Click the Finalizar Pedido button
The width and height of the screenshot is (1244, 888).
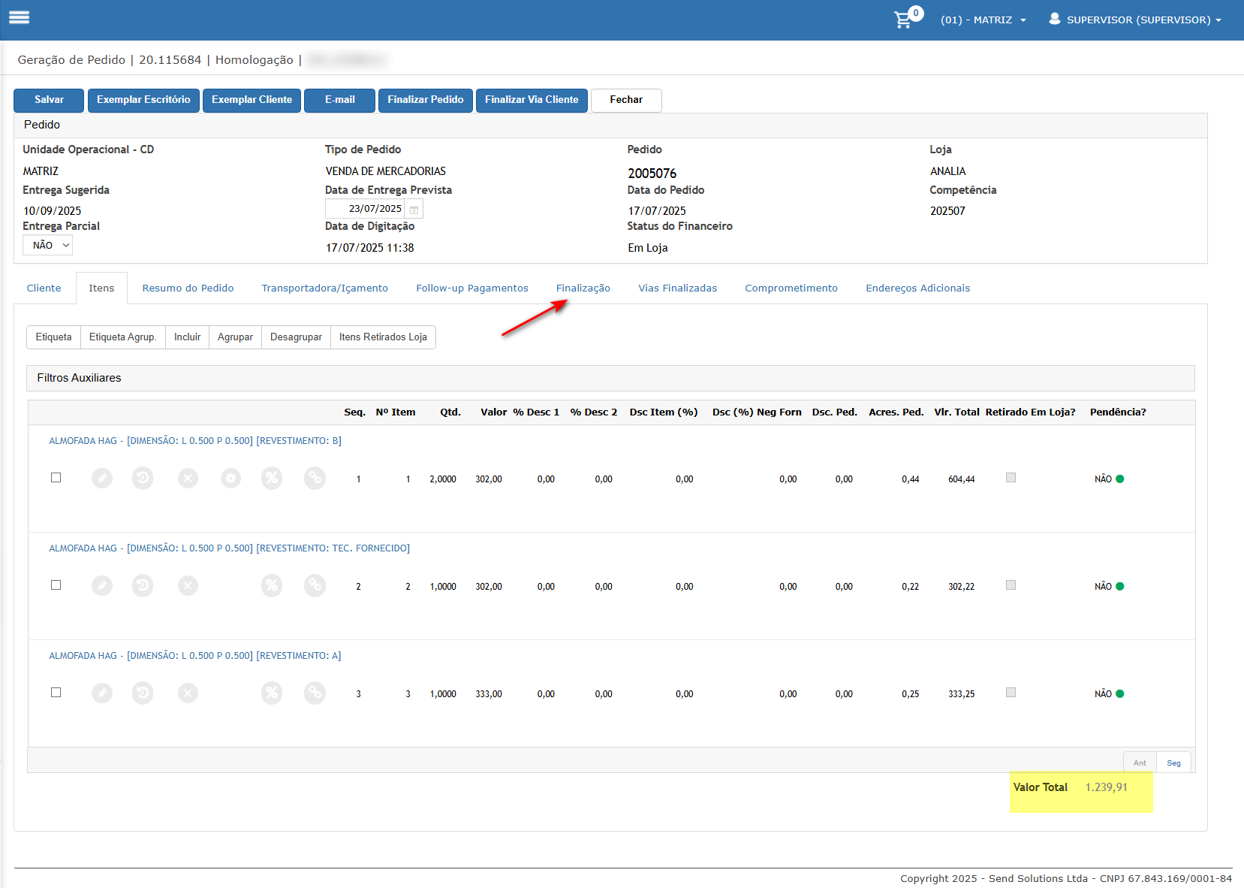click(426, 100)
